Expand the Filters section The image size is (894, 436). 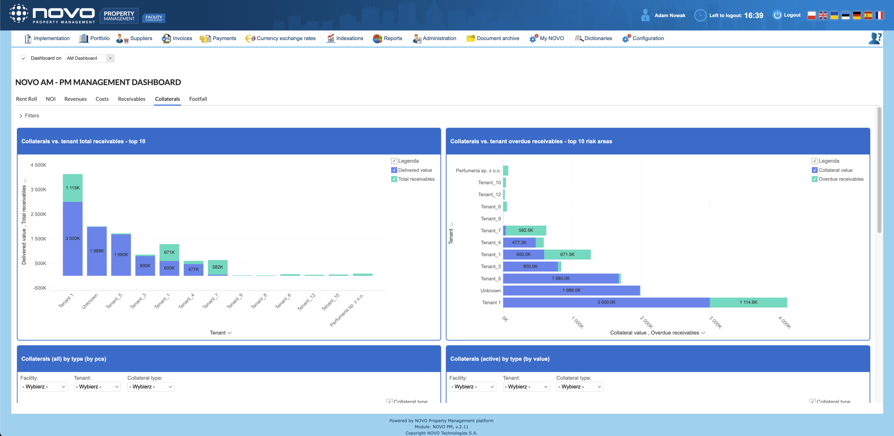click(x=29, y=116)
